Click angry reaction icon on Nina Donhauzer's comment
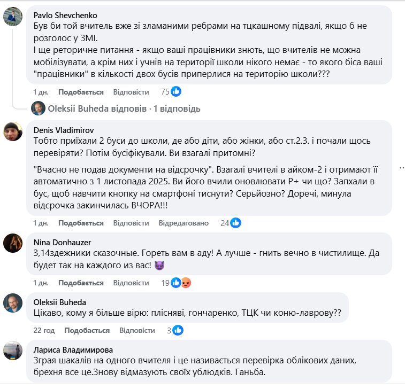This screenshot has width=405, height=389. (x=186, y=283)
